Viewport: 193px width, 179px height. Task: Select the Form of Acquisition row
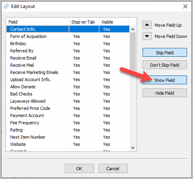(68, 36)
